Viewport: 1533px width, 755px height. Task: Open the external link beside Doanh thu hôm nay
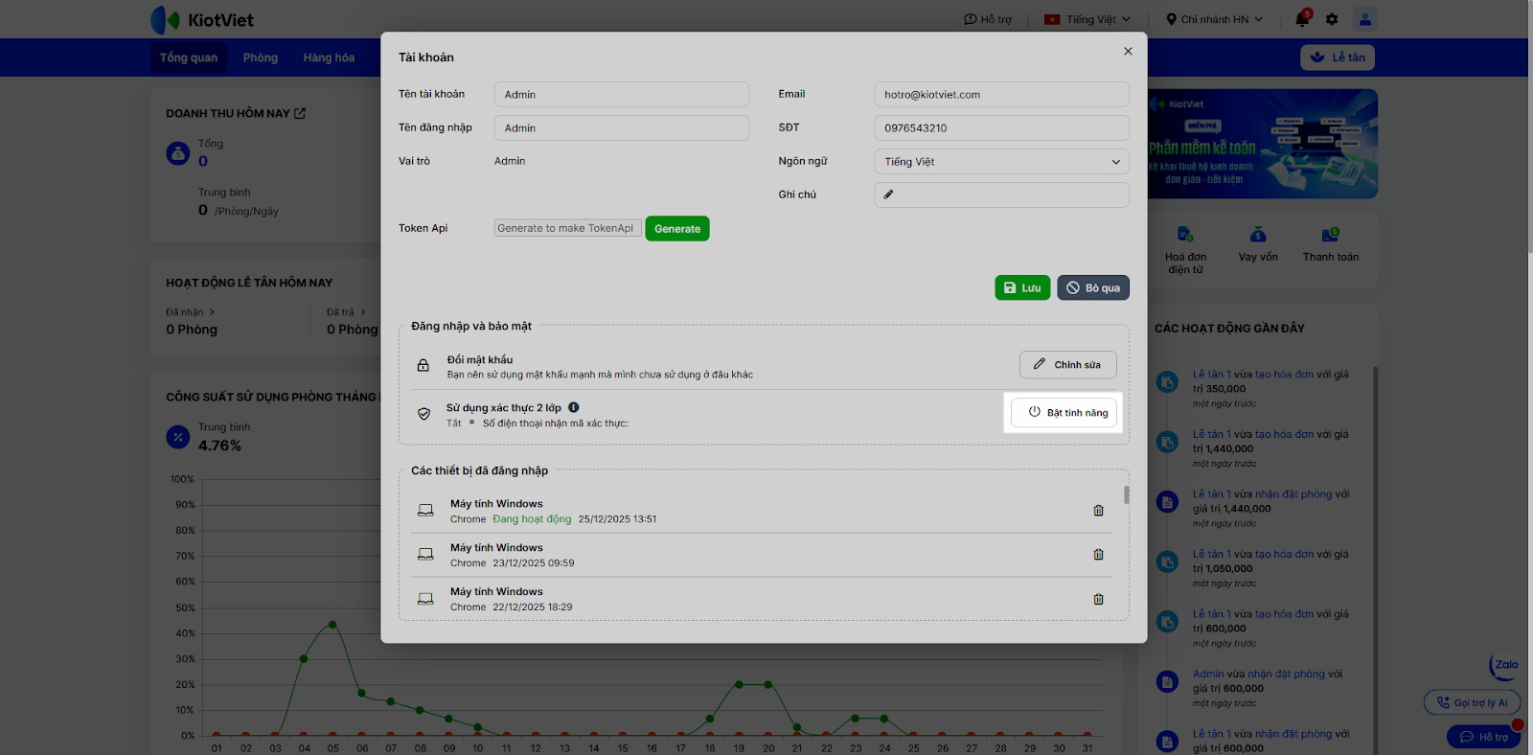[x=300, y=113]
